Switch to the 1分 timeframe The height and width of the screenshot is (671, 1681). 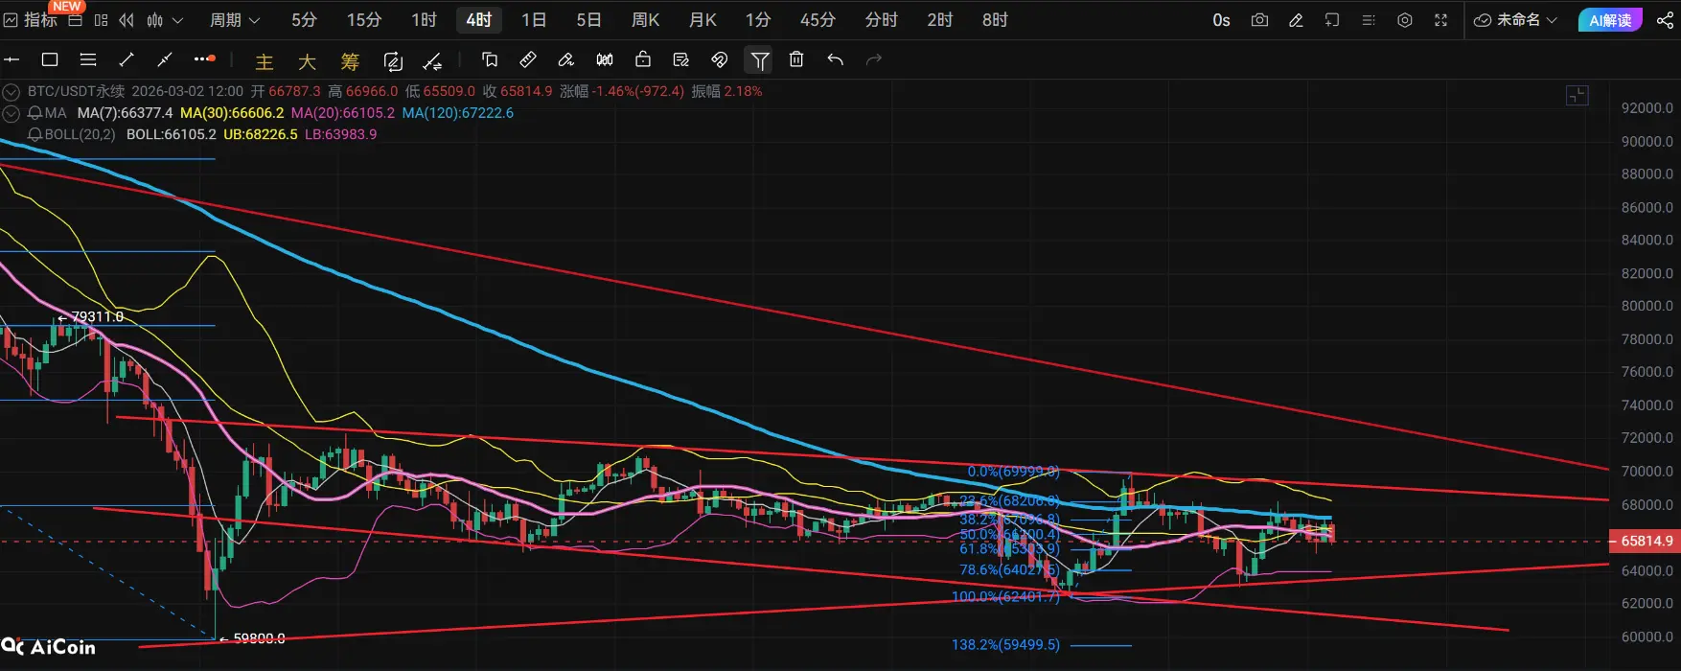coord(758,20)
